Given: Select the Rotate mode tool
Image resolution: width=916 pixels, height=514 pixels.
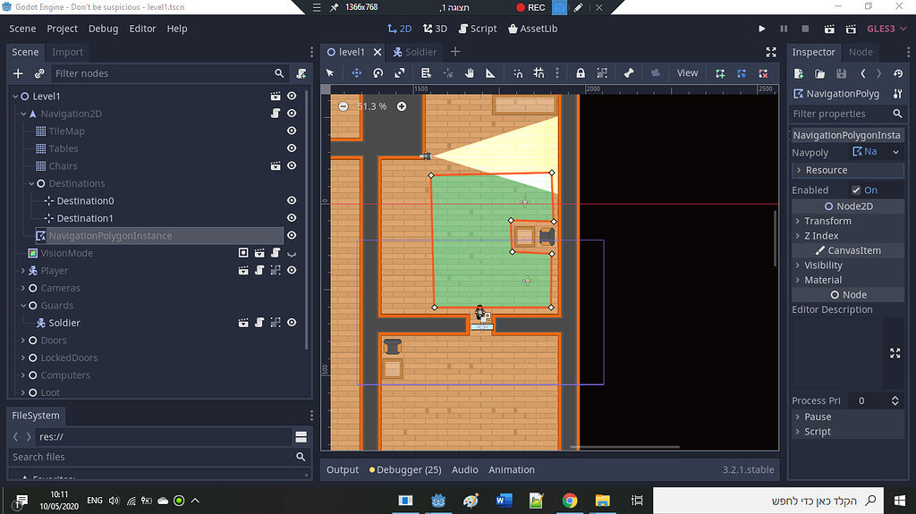Looking at the screenshot, I should 377,73.
